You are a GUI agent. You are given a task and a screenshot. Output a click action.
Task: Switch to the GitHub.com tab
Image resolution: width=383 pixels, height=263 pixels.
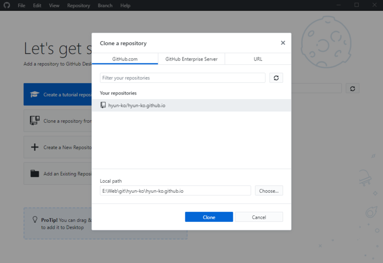[125, 59]
